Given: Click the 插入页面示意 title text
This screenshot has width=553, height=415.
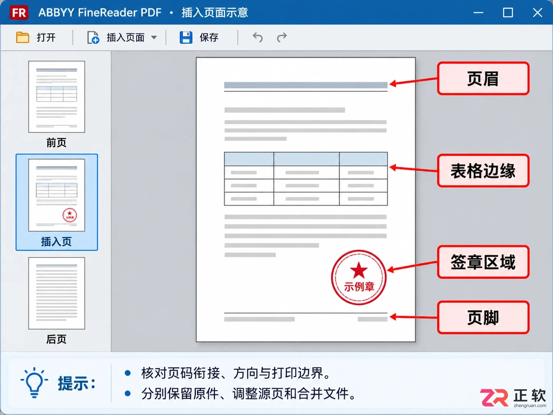Looking at the screenshot, I should [x=215, y=13].
